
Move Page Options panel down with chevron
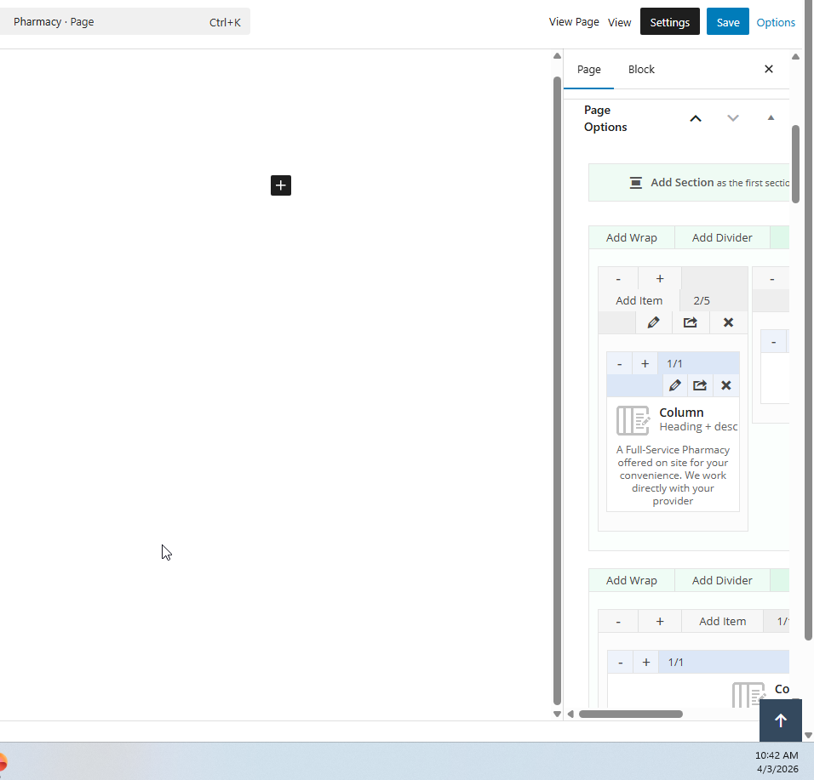pos(732,118)
